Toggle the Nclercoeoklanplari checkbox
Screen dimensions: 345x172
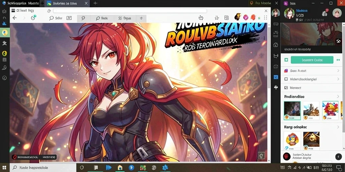286,79
